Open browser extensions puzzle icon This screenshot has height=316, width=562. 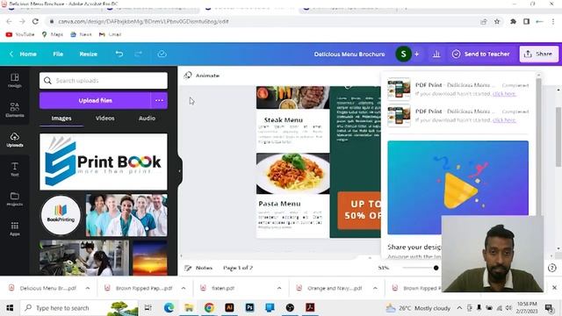(x=513, y=21)
